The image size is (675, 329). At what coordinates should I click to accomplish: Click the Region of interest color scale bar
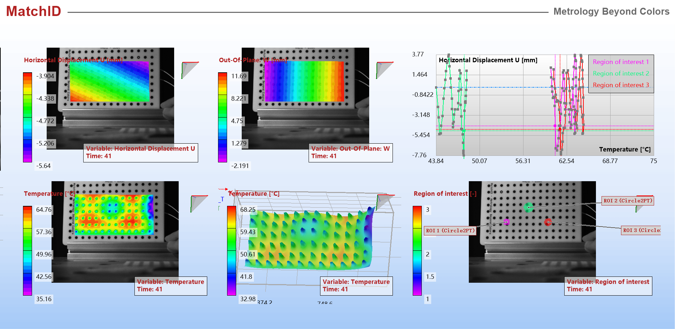(417, 251)
